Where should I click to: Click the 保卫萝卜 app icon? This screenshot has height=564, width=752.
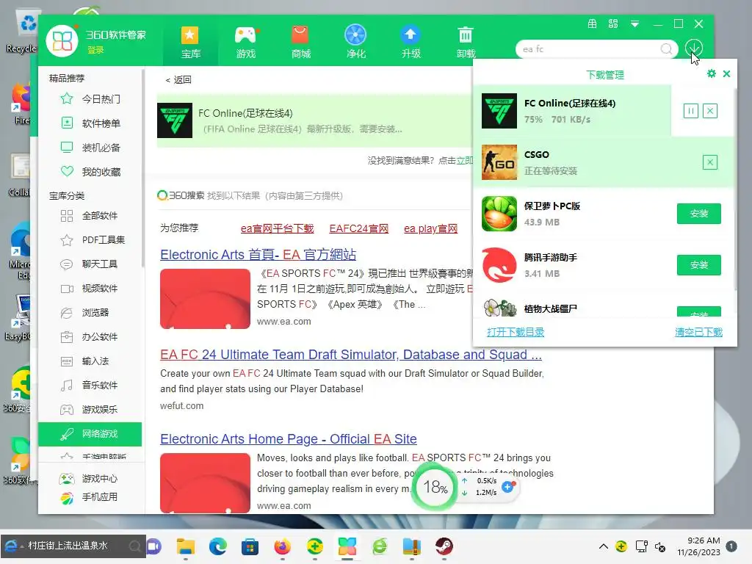click(499, 214)
